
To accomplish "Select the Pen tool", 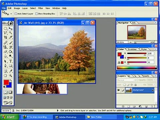I will [5, 66].
